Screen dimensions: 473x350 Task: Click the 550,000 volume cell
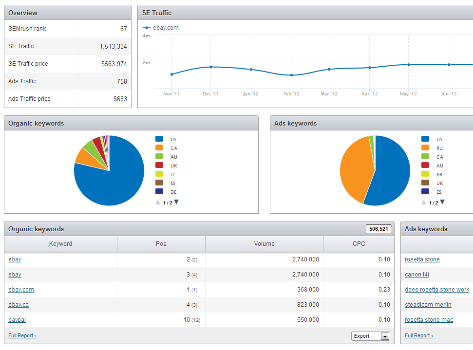[308, 319]
